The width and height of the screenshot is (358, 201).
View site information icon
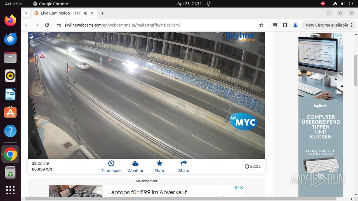[x=59, y=25]
